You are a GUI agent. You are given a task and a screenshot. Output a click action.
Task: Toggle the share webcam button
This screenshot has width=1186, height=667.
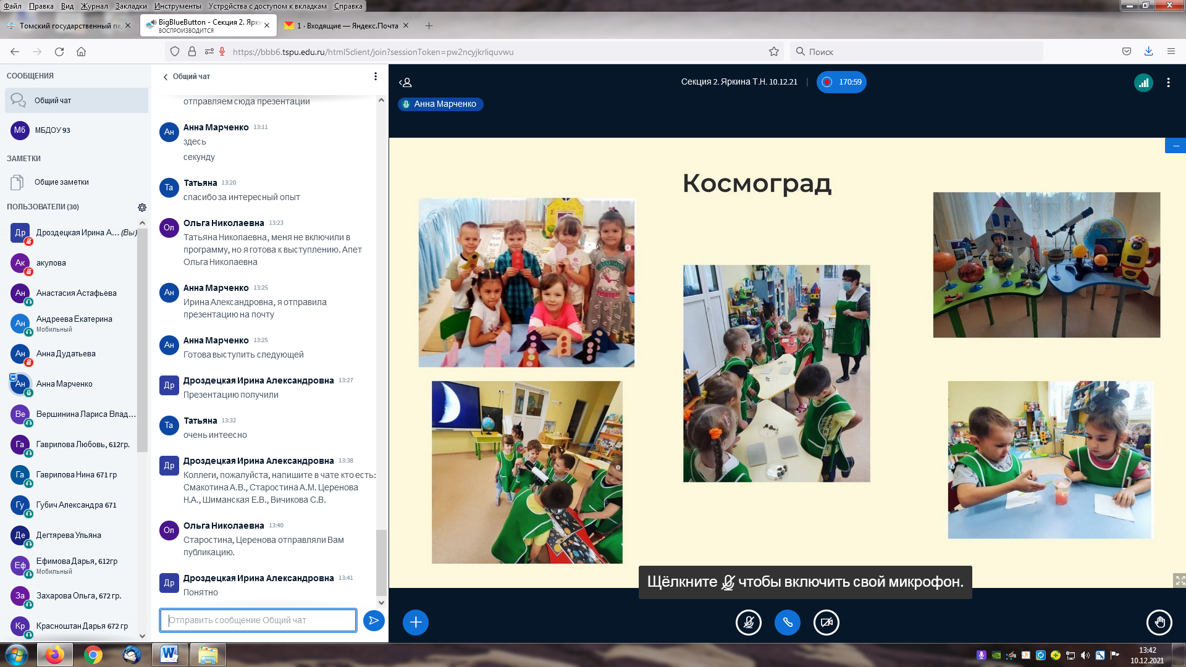(x=826, y=622)
